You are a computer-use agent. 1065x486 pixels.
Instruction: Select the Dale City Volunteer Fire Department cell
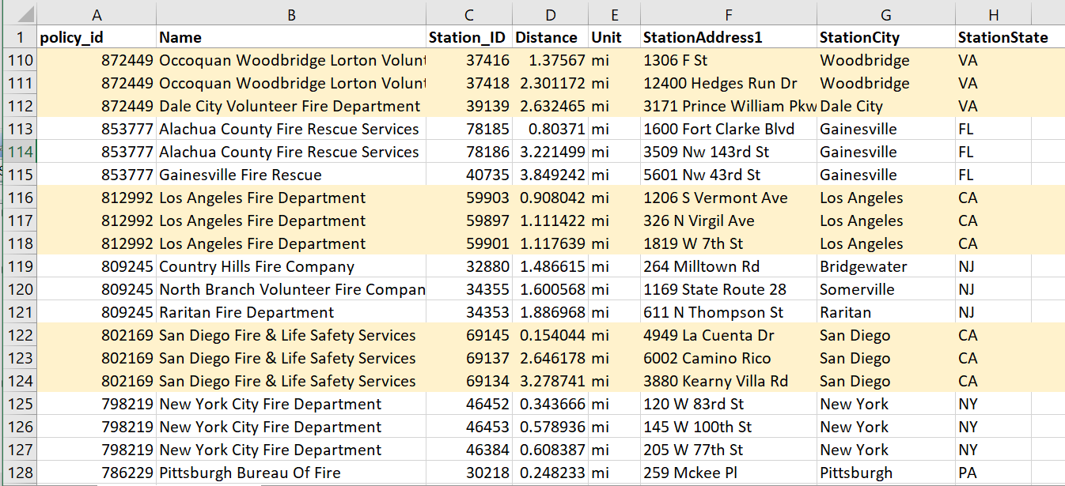[291, 106]
